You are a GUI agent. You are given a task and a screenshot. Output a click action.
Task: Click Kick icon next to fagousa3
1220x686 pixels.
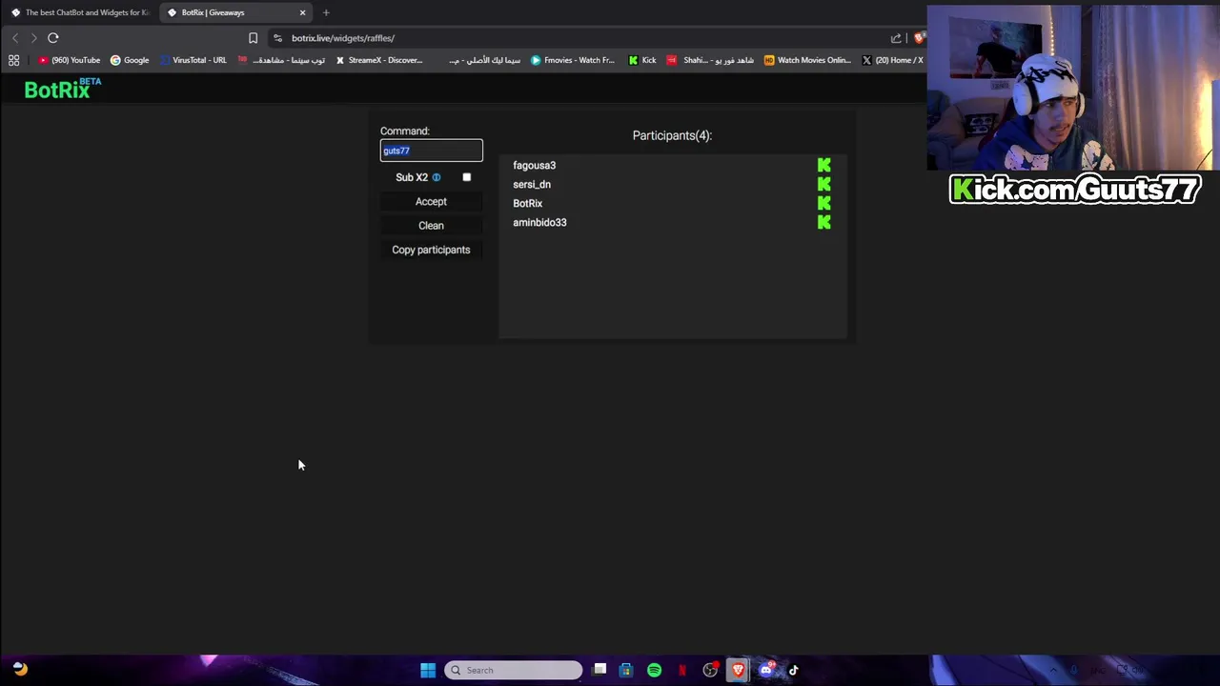click(x=823, y=166)
